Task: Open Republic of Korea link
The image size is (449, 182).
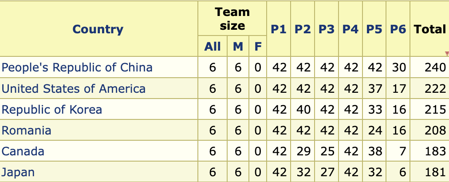Action: 52,110
